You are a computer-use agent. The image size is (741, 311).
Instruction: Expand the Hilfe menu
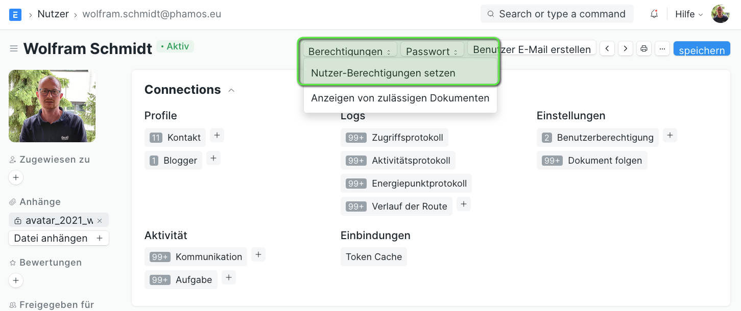click(x=689, y=14)
